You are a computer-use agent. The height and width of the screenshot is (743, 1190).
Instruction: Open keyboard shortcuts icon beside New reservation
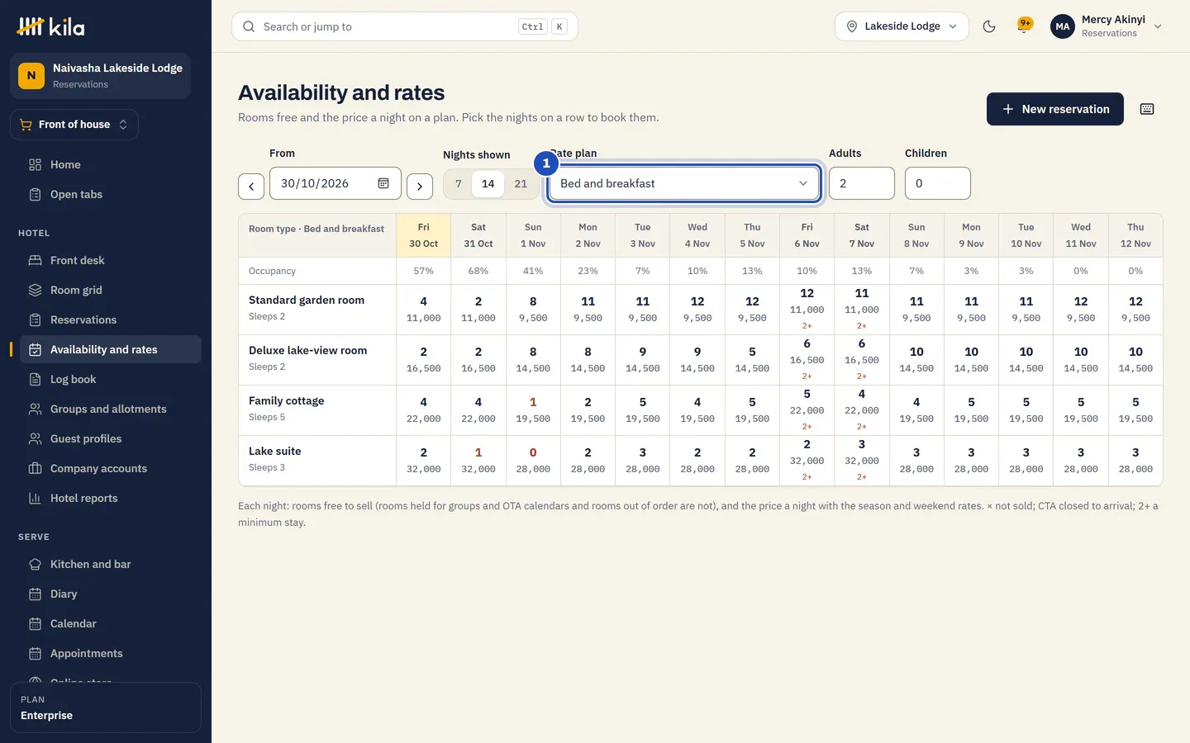coord(1147,109)
